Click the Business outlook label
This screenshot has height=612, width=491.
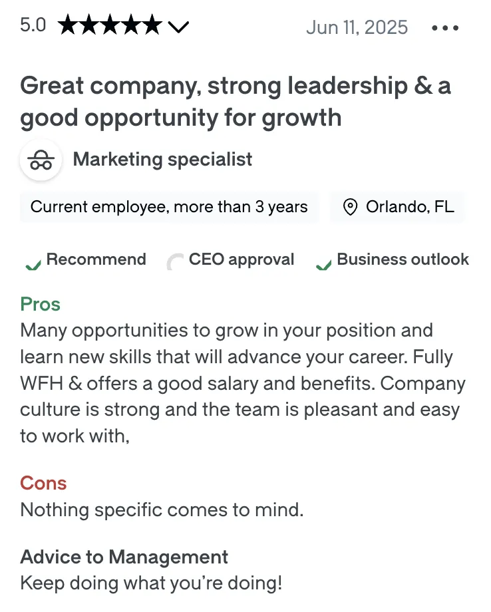pos(403,259)
